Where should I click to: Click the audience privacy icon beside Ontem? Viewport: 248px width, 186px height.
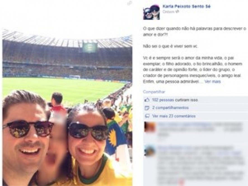[177, 11]
